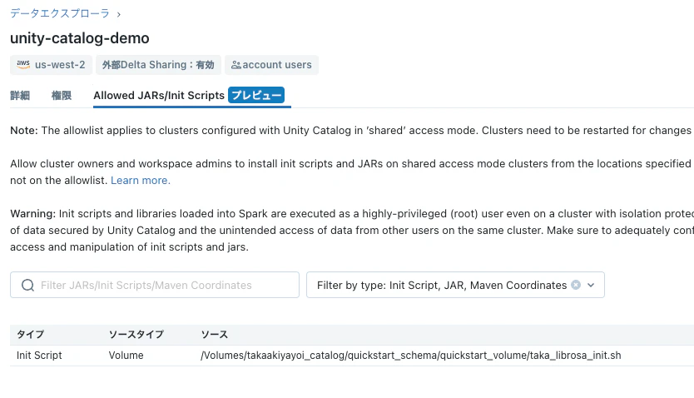Click the search magnifier icon
Screen dimensions: 694x398
28,285
